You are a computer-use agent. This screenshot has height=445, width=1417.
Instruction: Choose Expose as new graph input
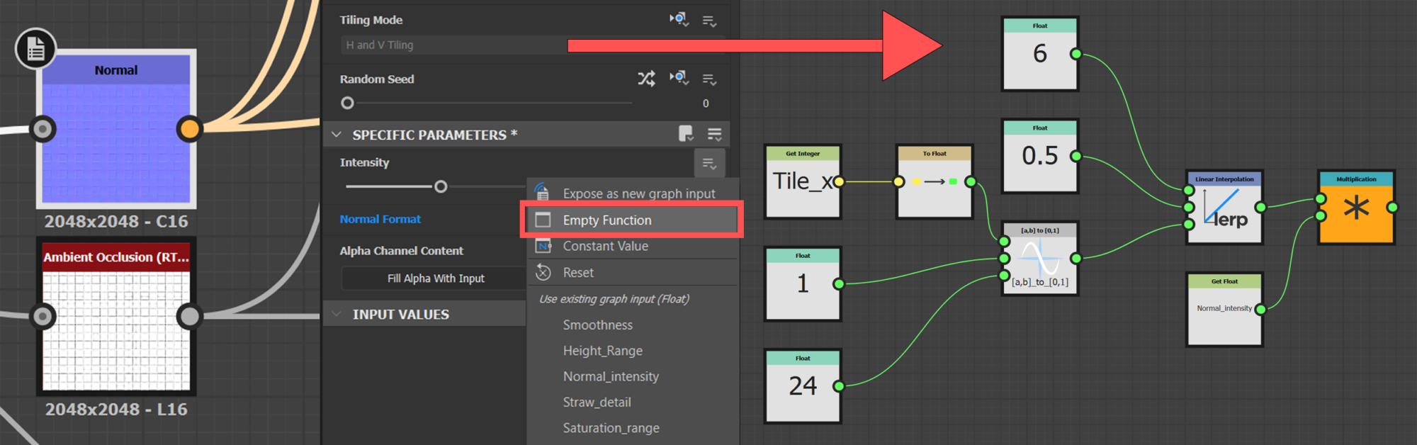click(633, 193)
